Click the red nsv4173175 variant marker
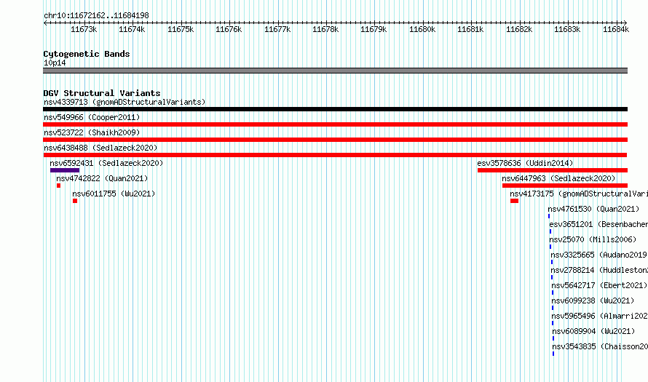The height and width of the screenshot is (382, 648). pyautogui.click(x=514, y=201)
